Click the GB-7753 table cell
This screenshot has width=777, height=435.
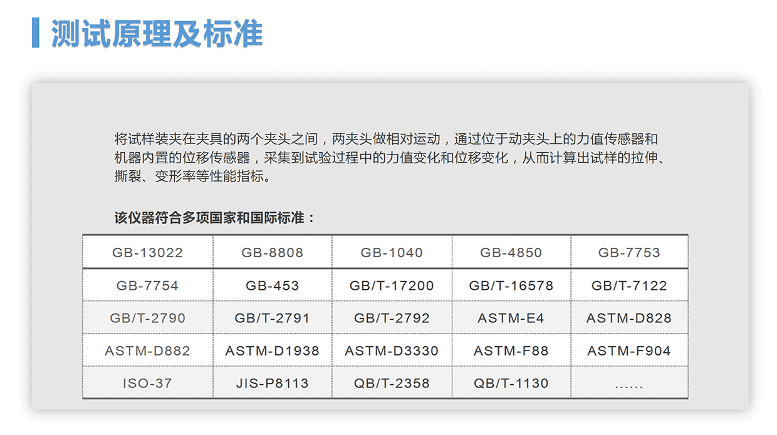click(x=629, y=253)
